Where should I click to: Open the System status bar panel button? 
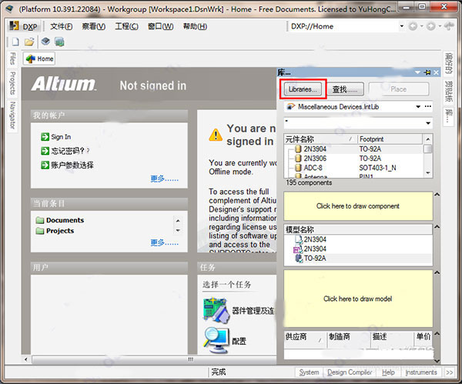pos(309,372)
